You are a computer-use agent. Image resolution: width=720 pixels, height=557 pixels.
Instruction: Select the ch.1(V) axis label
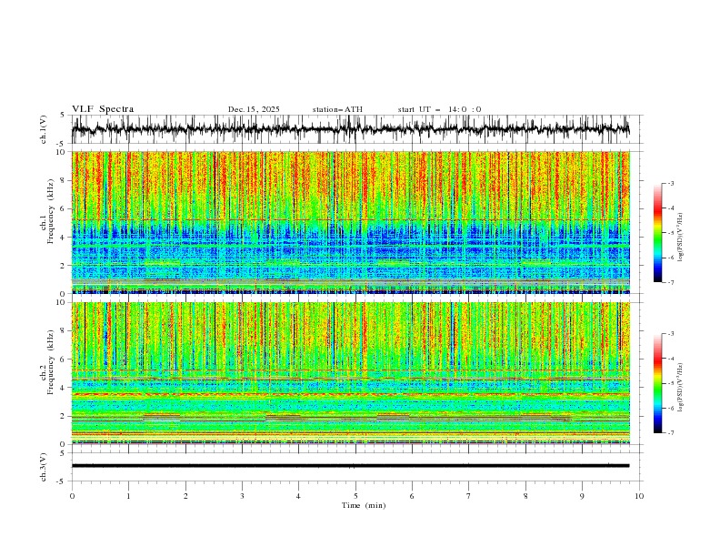[x=44, y=129]
